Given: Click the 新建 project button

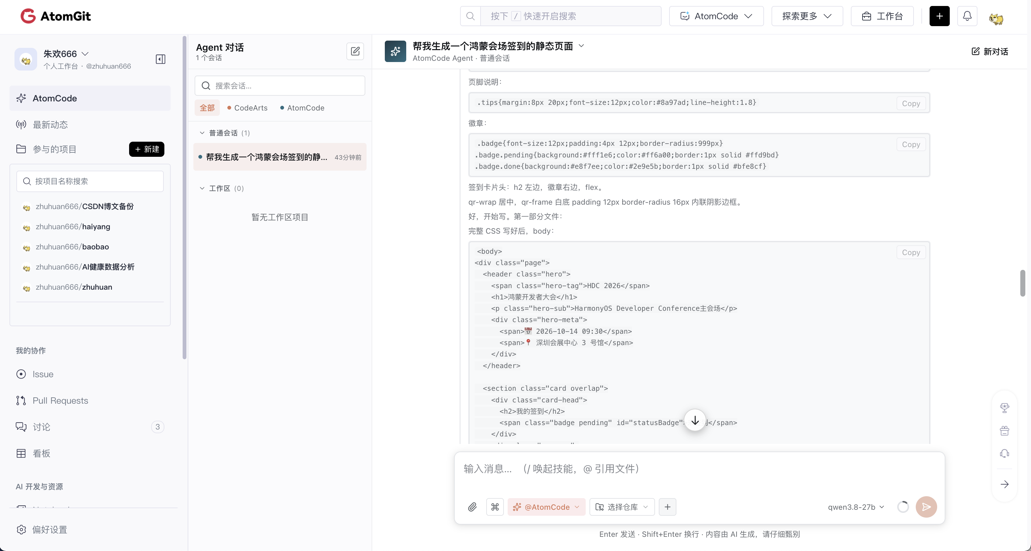Looking at the screenshot, I should click(146, 149).
